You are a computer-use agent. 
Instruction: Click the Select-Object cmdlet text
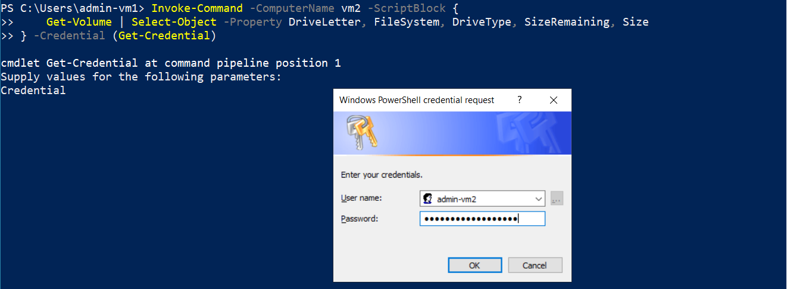174,22
